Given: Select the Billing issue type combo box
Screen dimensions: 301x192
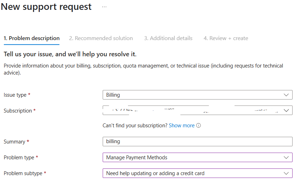Looking at the screenshot, I should point(198,95).
